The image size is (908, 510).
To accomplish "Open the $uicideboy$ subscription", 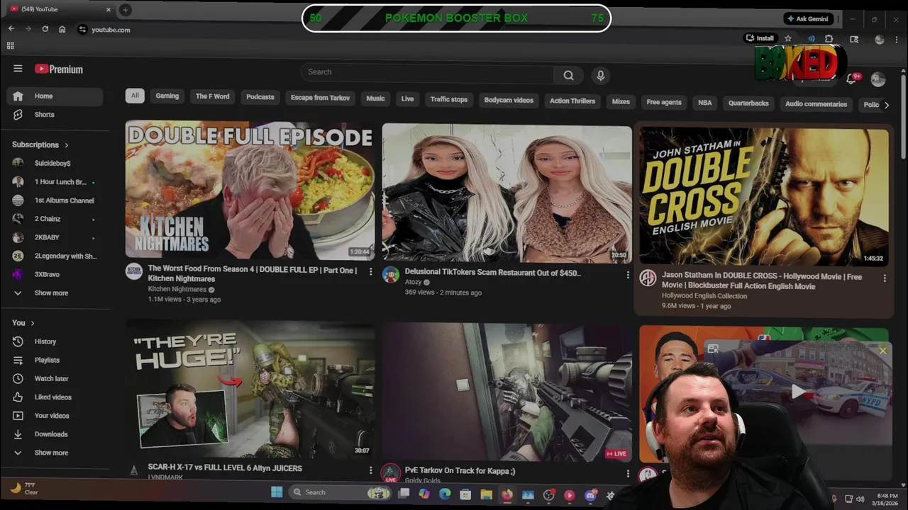I will coord(52,163).
